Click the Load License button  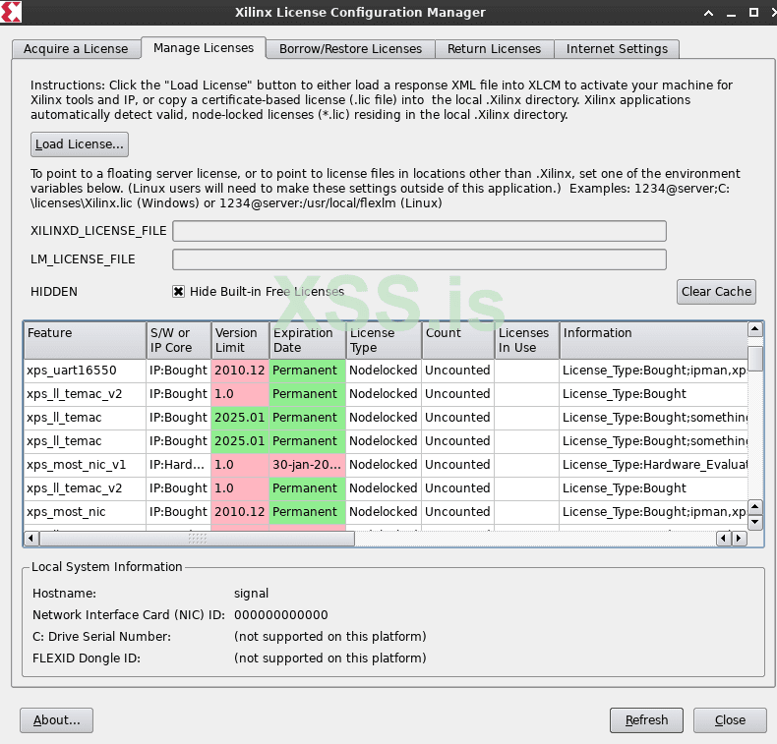80,144
